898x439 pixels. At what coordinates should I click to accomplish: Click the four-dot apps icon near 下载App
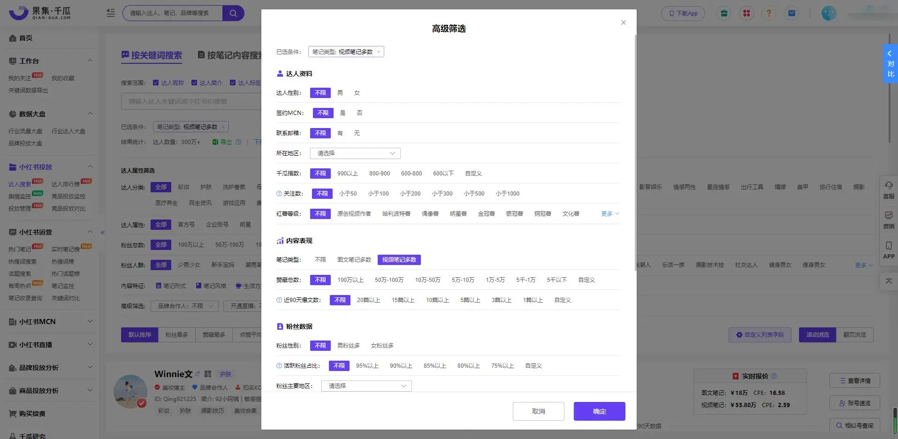coord(746,13)
